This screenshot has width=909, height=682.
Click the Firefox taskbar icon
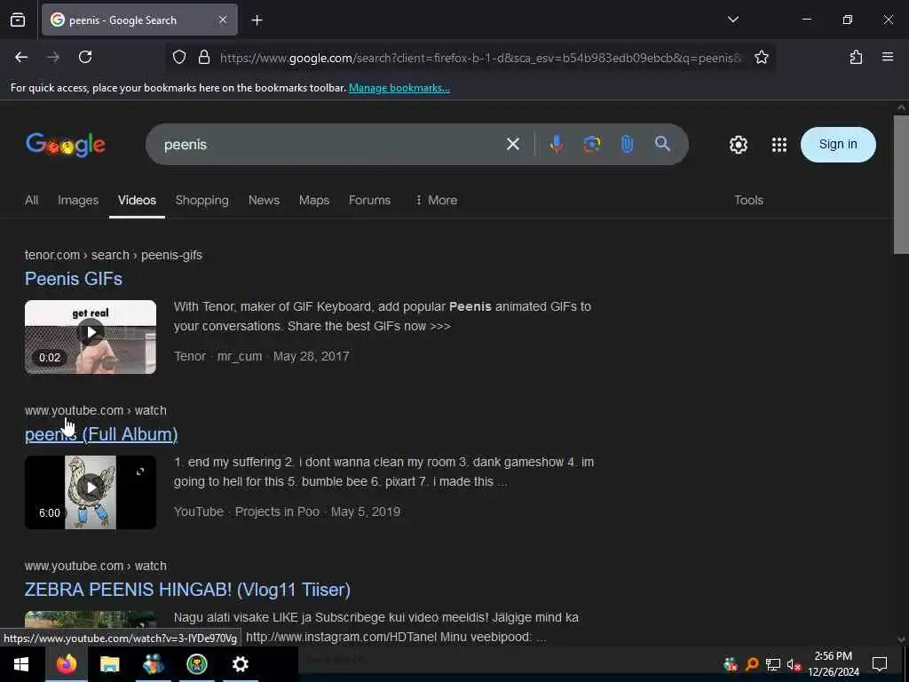pyautogui.click(x=66, y=664)
